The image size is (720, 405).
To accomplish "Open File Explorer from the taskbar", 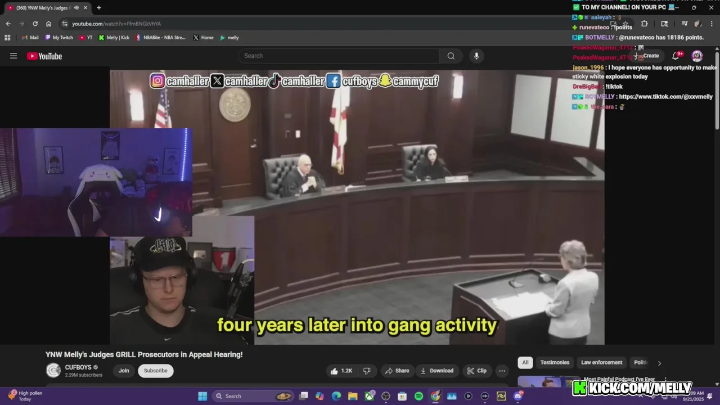I will coord(352,396).
